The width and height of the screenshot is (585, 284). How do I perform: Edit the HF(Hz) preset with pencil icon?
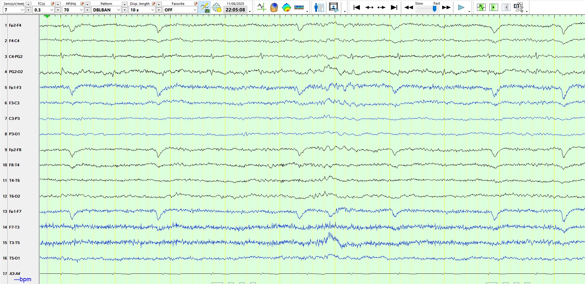point(82,4)
